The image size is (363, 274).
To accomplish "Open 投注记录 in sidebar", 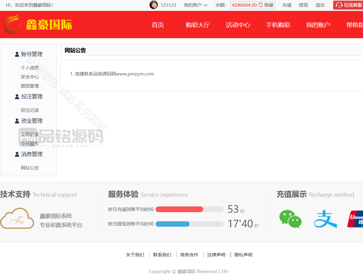I will click(x=30, y=110).
